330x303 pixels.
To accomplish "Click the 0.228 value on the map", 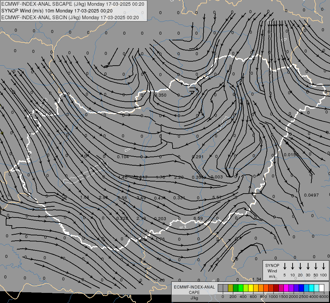I will pos(122,218).
